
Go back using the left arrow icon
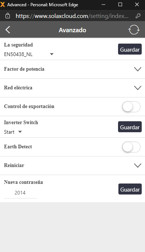[x=8, y=30]
